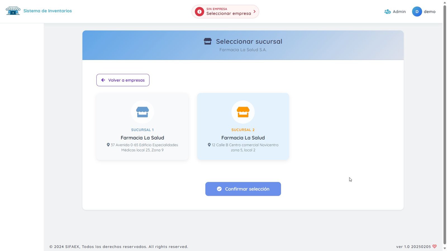Click the blue D user avatar
447x251 pixels.
pos(417,12)
